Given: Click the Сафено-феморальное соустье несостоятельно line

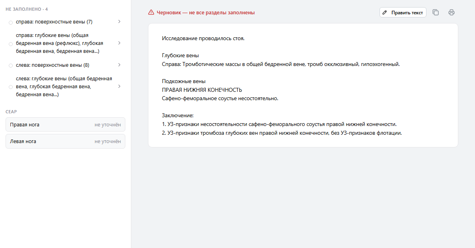Looking at the screenshot, I should point(220,99).
